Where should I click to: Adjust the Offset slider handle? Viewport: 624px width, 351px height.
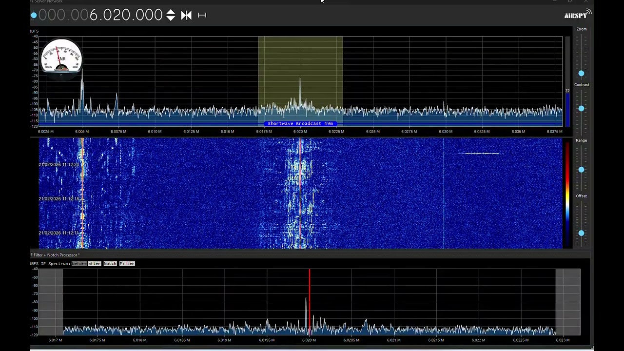click(581, 233)
